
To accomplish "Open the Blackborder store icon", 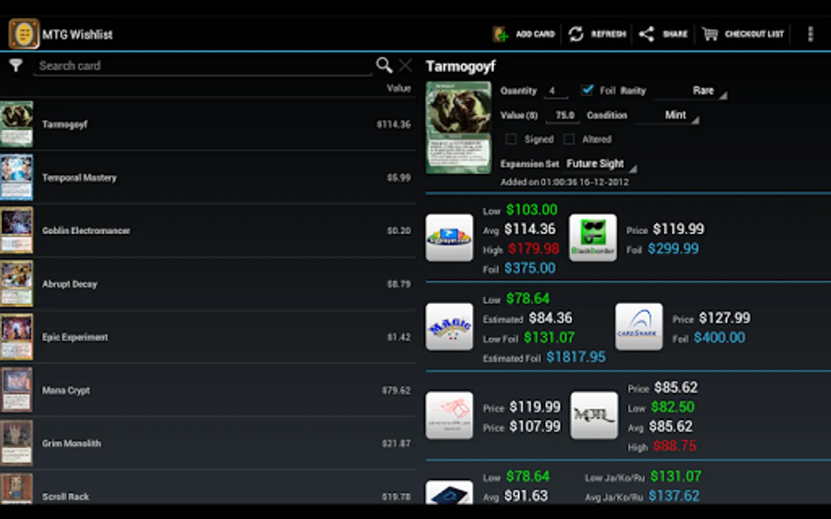I will pyautogui.click(x=593, y=238).
